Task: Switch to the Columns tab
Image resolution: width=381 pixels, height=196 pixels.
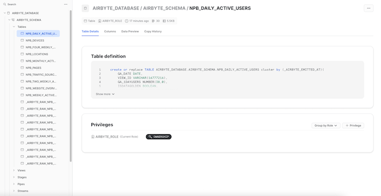Action: click(110, 31)
